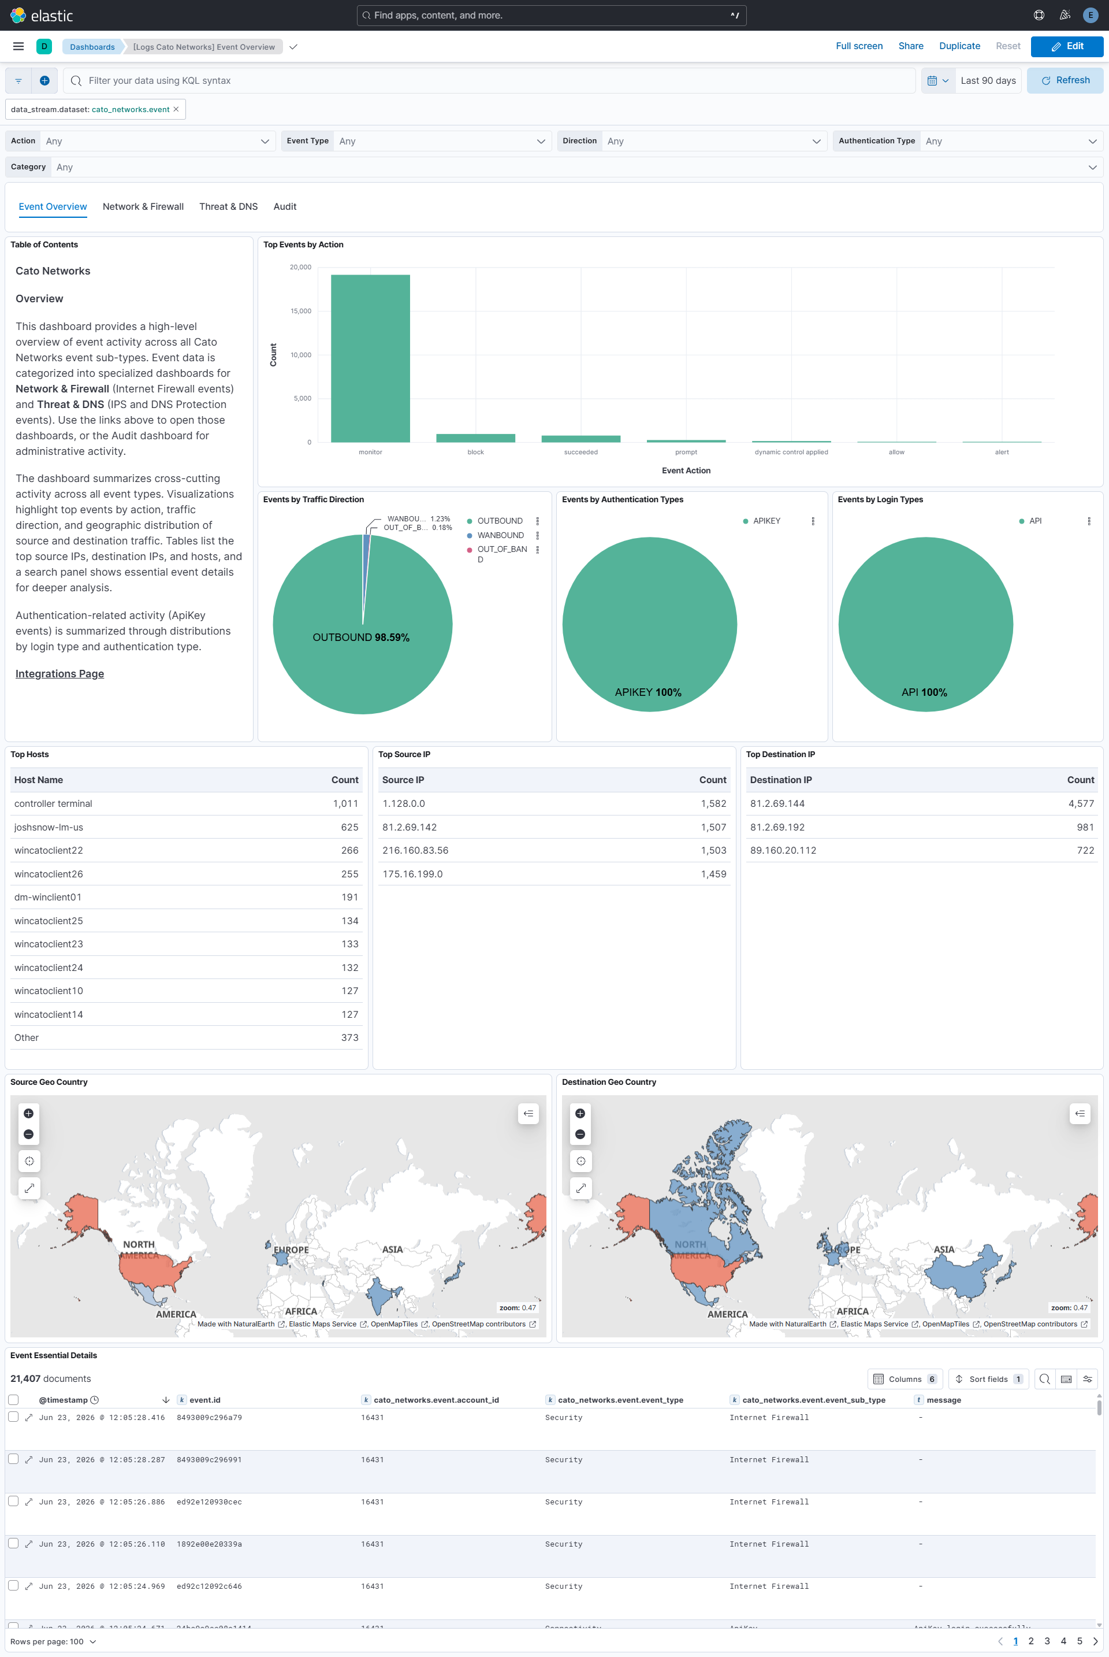1109x1657 pixels.
Task: Click the global search field
Action: tap(552, 16)
